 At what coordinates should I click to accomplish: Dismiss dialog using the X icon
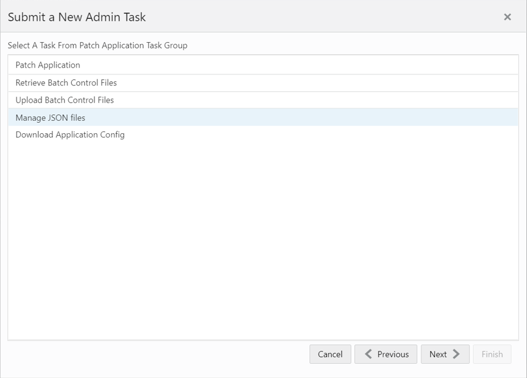tap(507, 17)
